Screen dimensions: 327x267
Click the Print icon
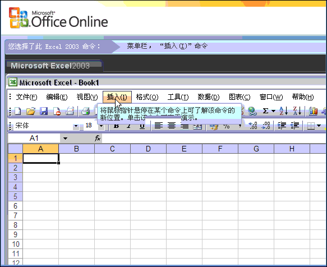pos(85,112)
